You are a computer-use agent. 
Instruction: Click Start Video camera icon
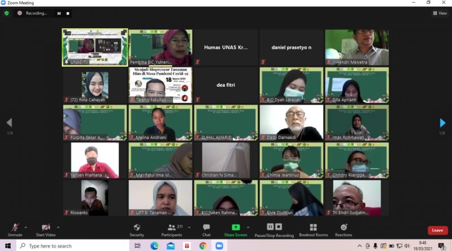tap(46, 227)
